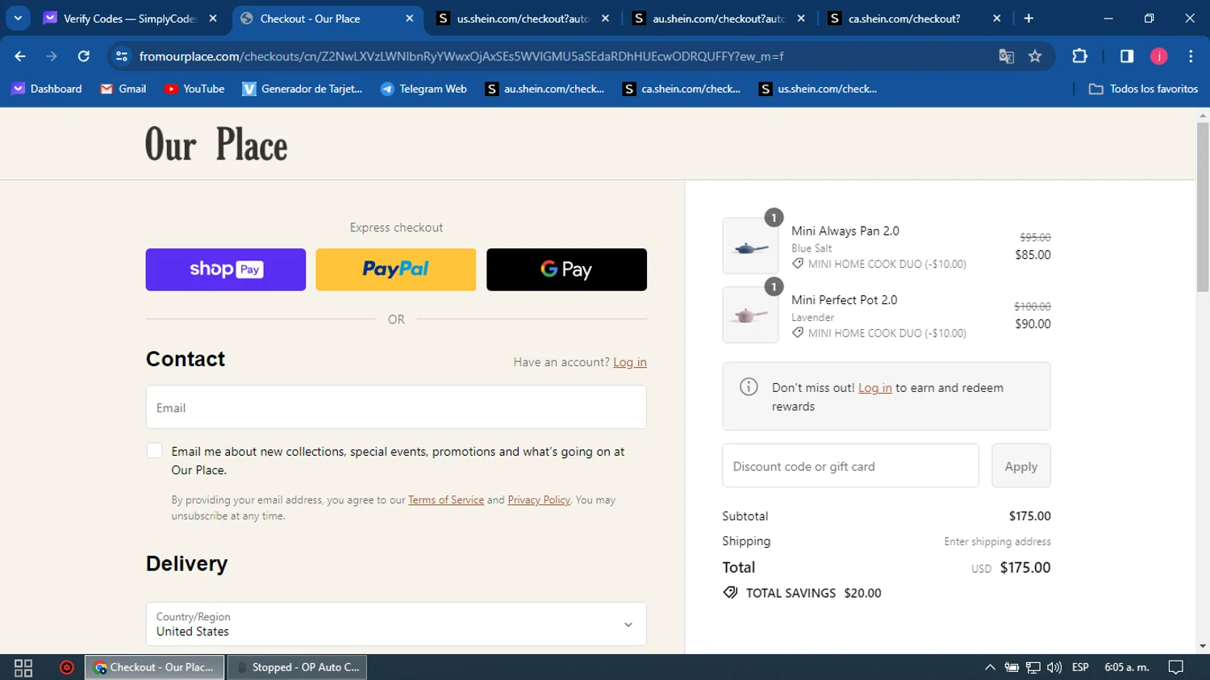Open Generador de Tarjet... bookmark

point(302,89)
